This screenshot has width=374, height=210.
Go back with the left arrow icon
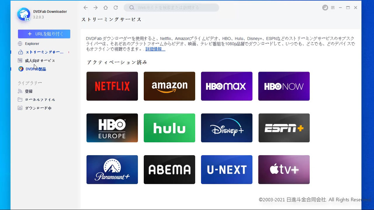(86, 8)
